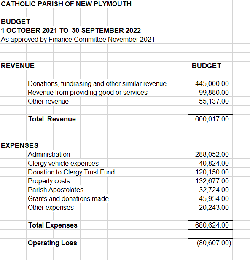Image resolution: width=250 pixels, height=260 pixels.
Task: Select 'Donations, fundrasing and other similar revenue'
Action: pos(97,83)
